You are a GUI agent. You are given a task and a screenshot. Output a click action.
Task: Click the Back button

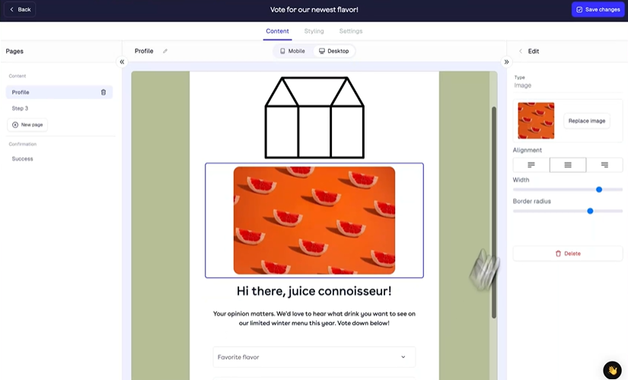(20, 9)
